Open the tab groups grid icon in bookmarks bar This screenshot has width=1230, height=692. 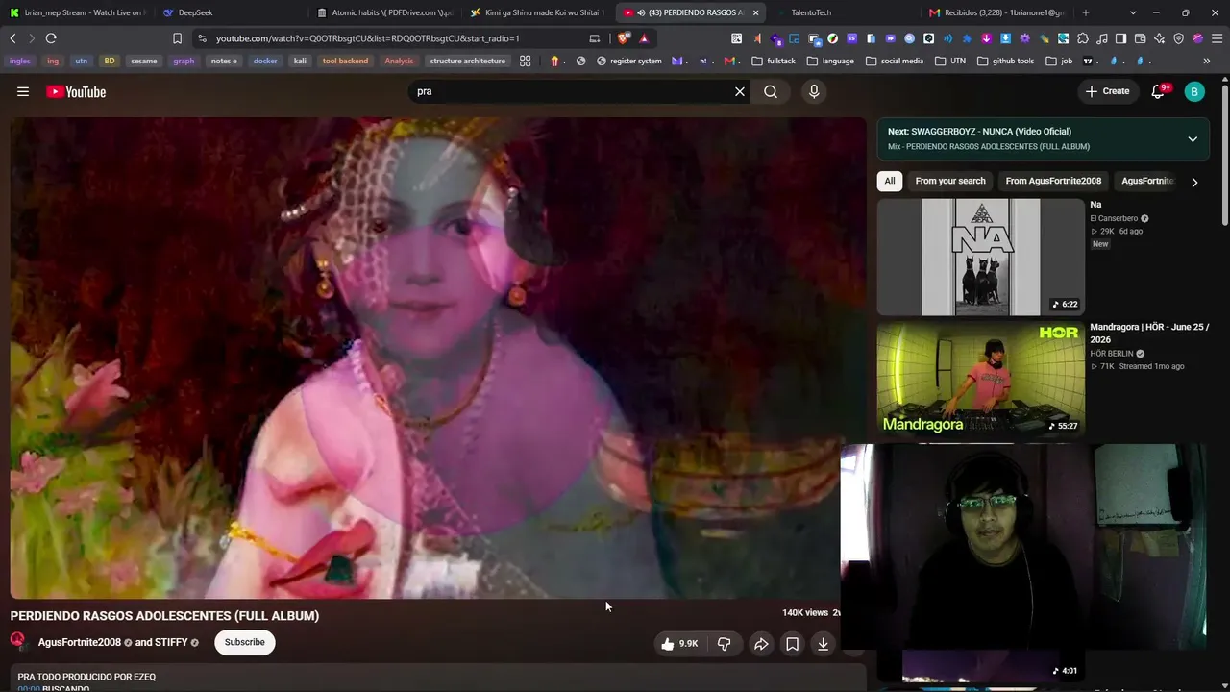point(525,61)
